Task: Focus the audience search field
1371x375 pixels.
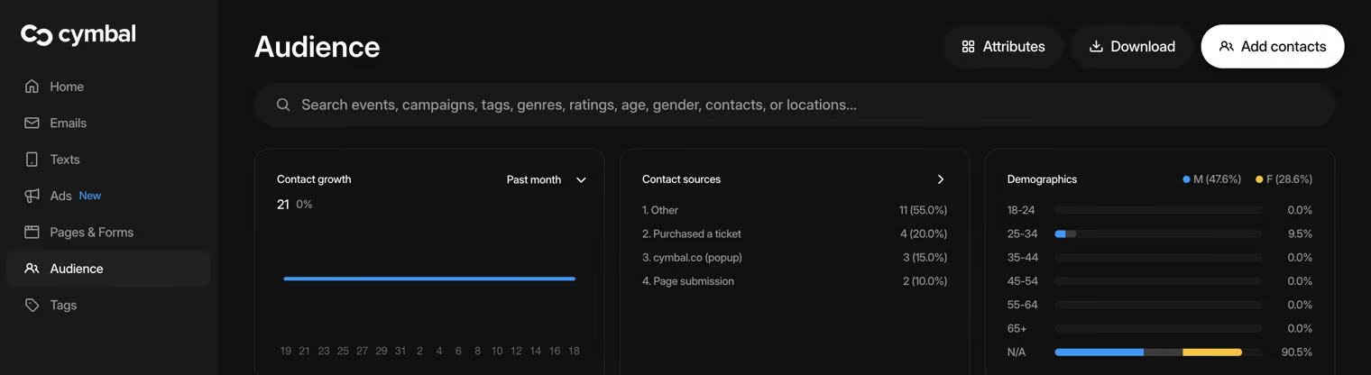Action: 794,105
